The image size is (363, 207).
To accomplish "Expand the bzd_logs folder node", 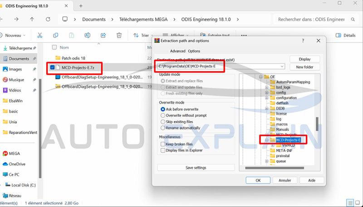I will pyautogui.click(x=267, y=87).
